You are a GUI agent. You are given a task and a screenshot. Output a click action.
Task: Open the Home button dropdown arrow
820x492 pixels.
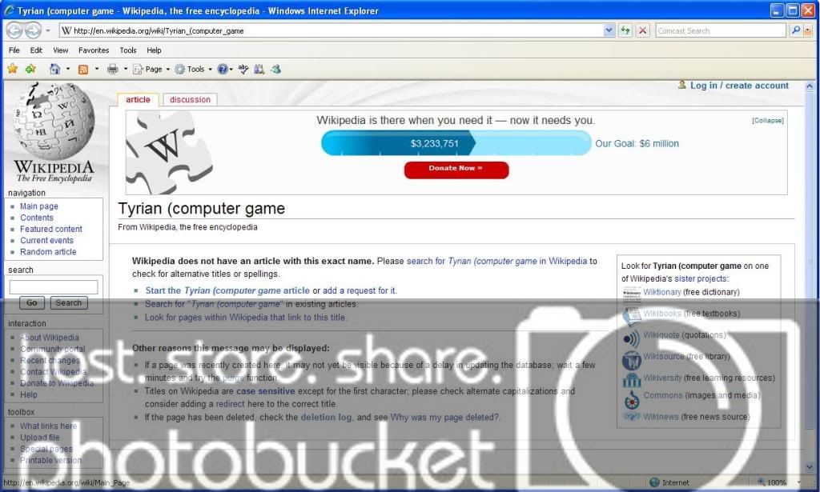68,69
